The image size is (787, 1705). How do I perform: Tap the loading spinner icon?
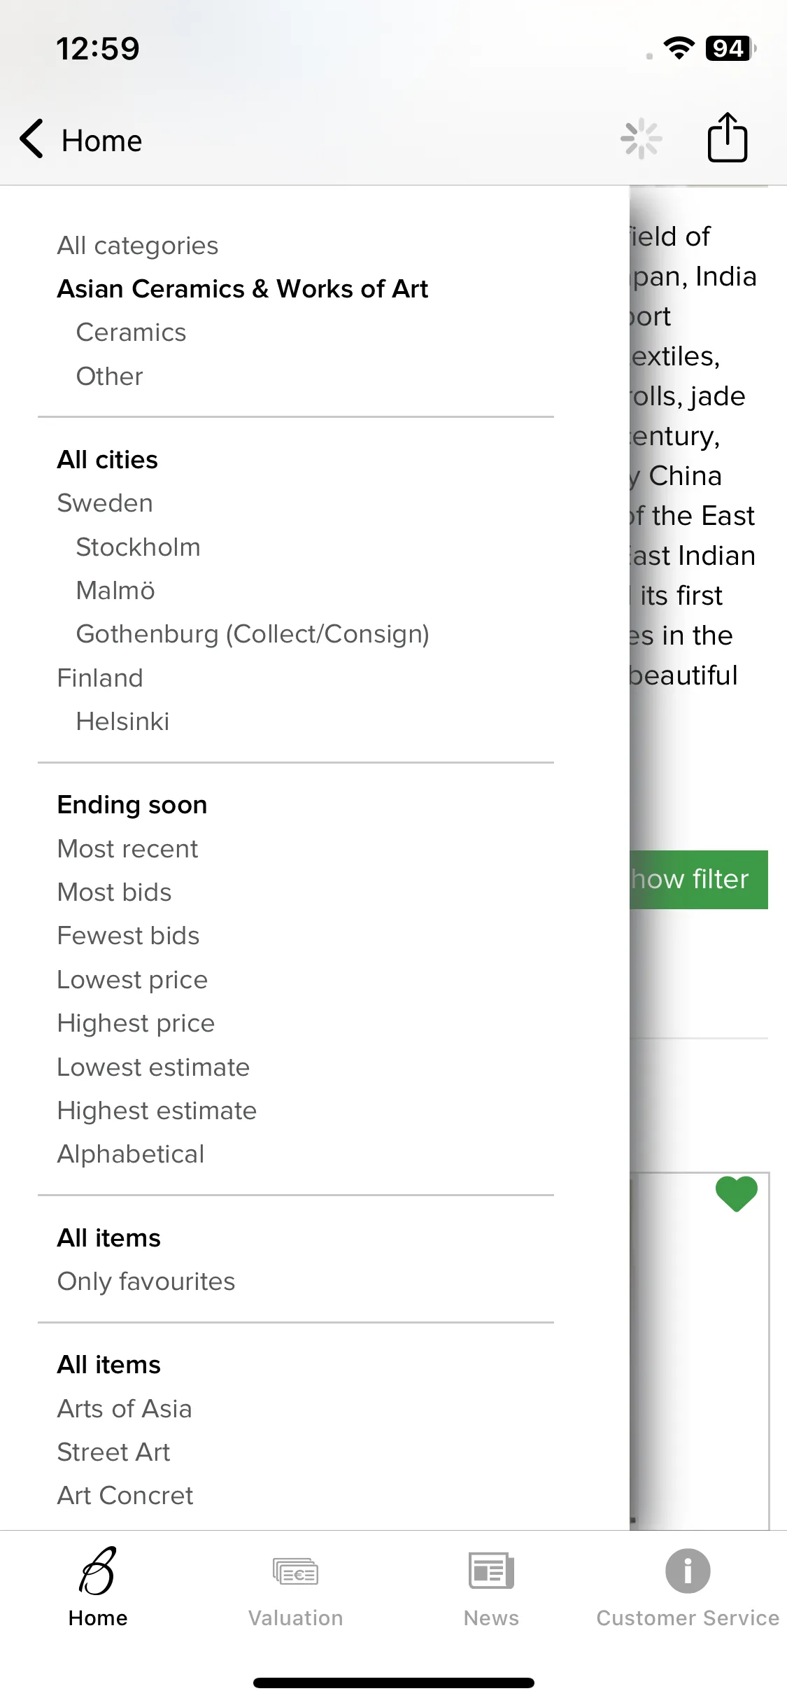(x=641, y=139)
